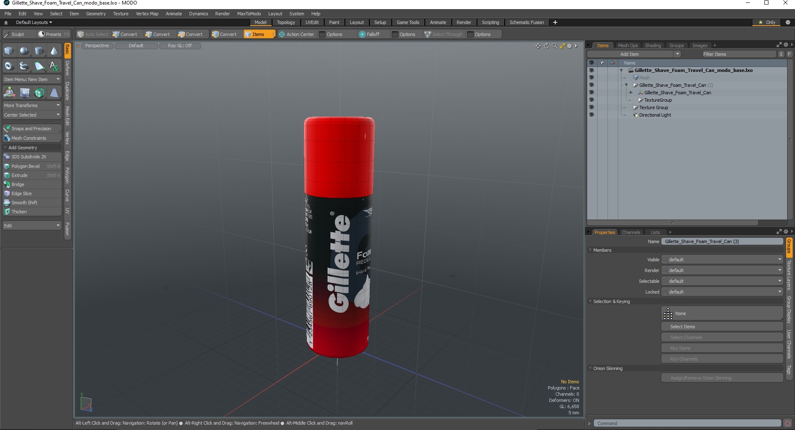Screen dimensions: 795x430
Task: Toggle visibility of the scene .lxo row
Action: click(591, 70)
